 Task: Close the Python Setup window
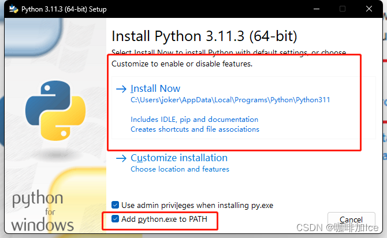click(x=369, y=9)
